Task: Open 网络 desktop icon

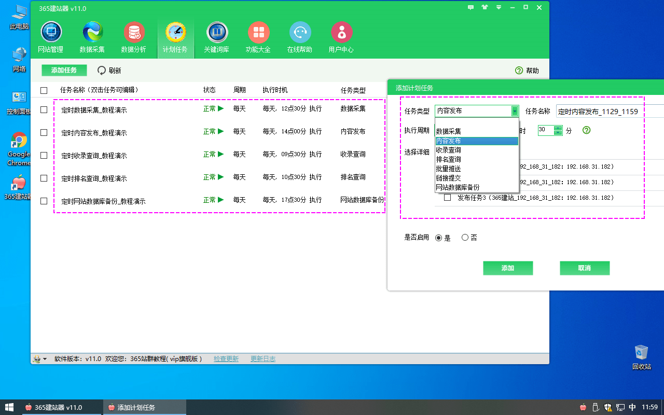Action: pyautogui.click(x=19, y=59)
